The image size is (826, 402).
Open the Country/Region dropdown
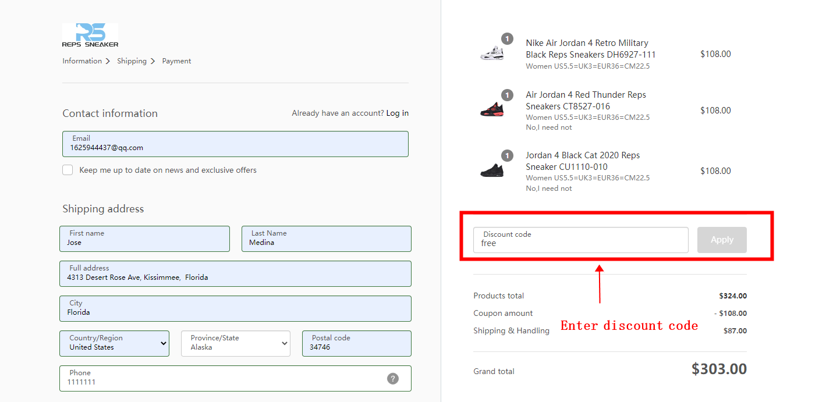[115, 343]
